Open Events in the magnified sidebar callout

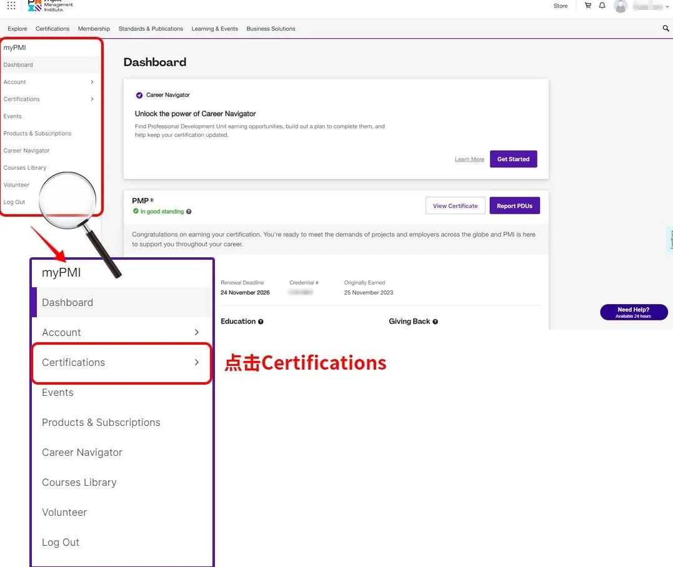coord(57,392)
